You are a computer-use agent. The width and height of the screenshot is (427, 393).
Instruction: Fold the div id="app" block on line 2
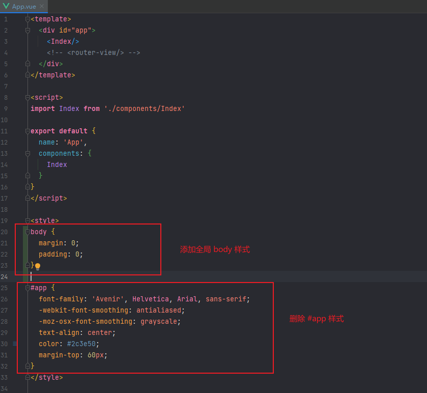27,30
